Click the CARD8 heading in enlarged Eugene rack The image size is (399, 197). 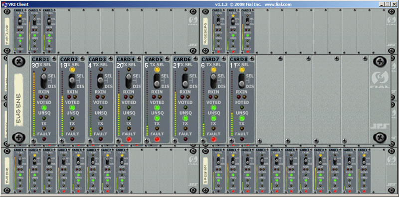coord(238,59)
